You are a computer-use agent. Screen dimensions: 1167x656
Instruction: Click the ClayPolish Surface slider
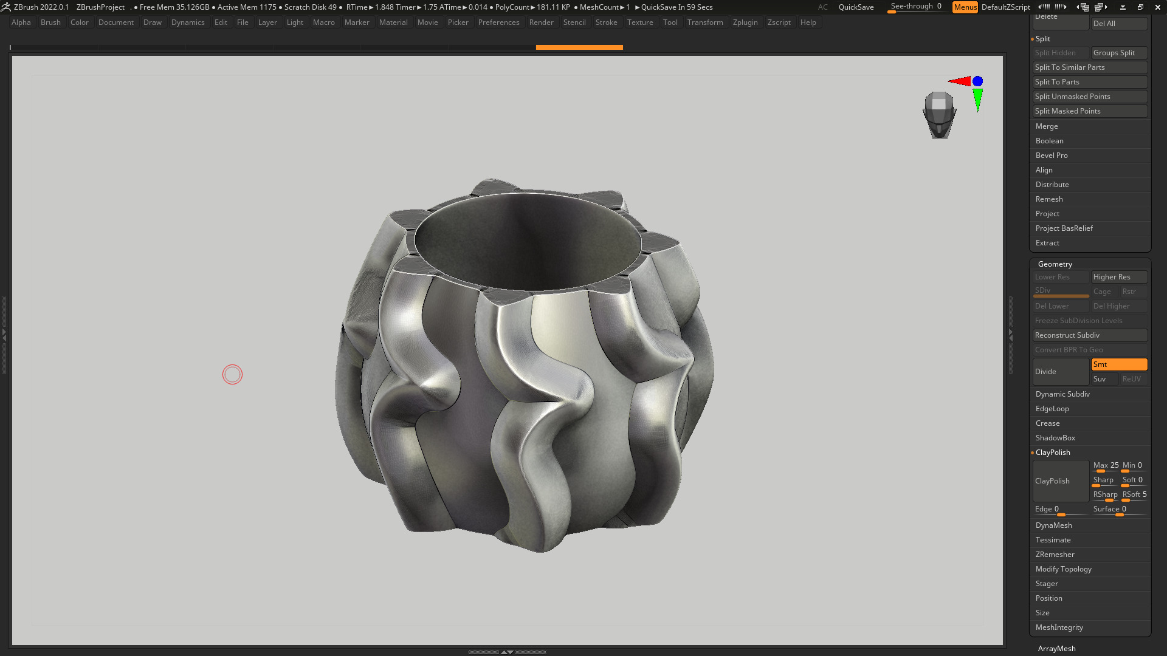click(x=1119, y=510)
